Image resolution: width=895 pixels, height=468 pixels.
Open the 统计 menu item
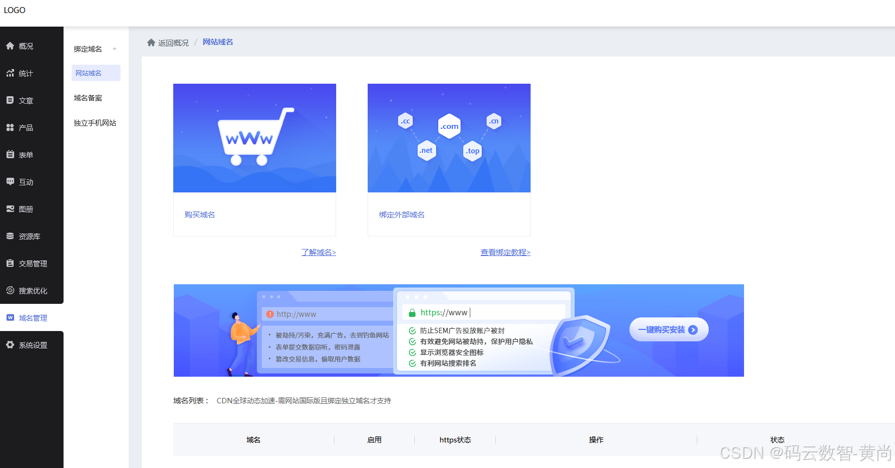tap(31, 73)
